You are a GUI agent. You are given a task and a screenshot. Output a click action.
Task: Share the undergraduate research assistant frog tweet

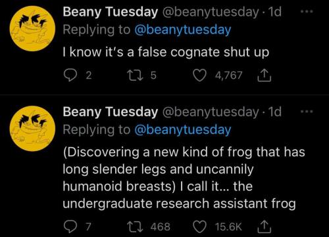265,226
